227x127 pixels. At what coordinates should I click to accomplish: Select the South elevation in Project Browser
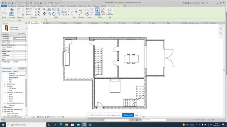point(11,99)
